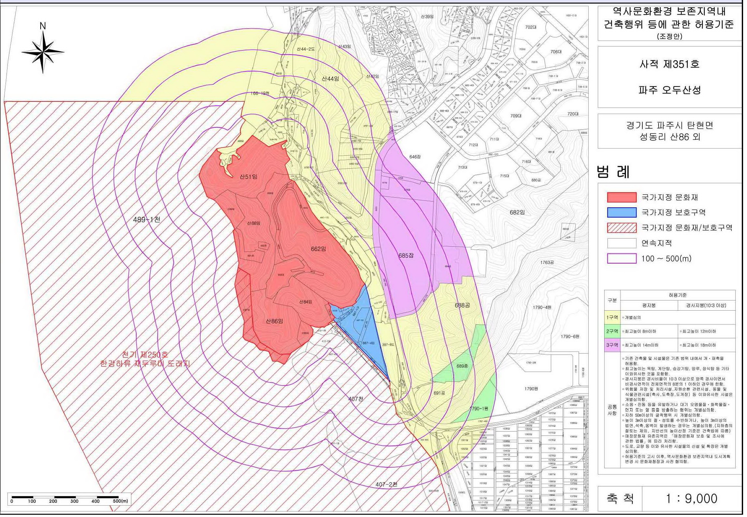
Task: Click the blue 국가지정 보호구역 legend swatch
Action: 621,212
